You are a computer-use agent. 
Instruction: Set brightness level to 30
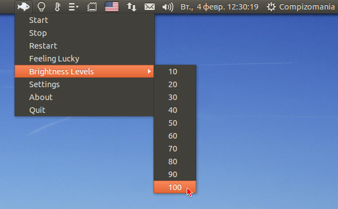coord(175,97)
